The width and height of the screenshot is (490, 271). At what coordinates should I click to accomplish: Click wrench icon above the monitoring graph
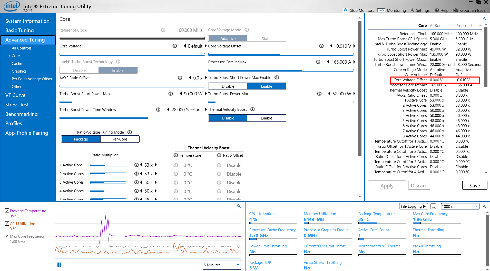239,206
